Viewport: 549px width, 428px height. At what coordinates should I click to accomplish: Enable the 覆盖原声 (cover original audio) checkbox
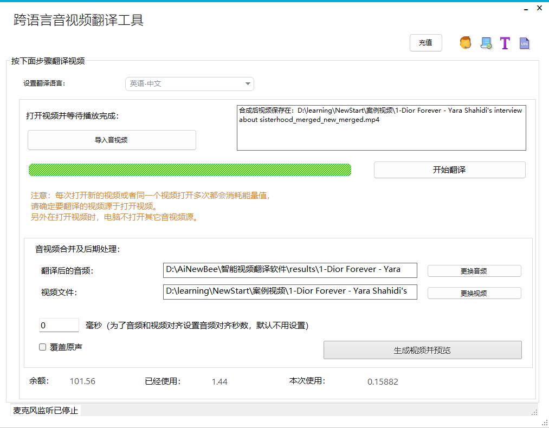(42, 347)
